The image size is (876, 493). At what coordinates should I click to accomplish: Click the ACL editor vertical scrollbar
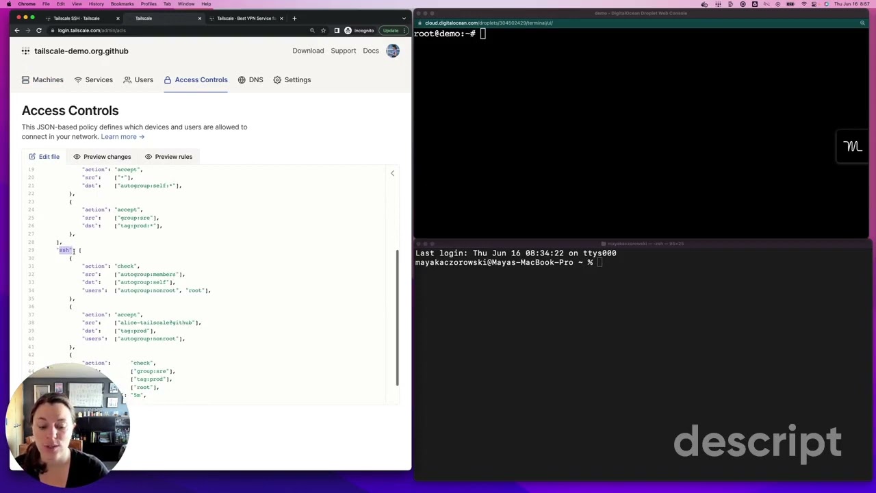coord(397,318)
